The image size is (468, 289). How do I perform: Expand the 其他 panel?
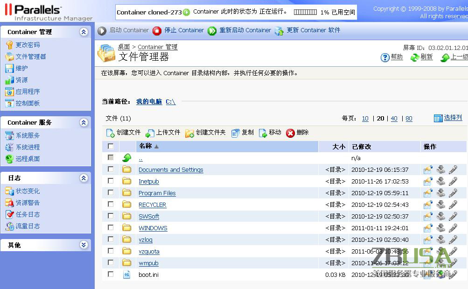(84, 245)
